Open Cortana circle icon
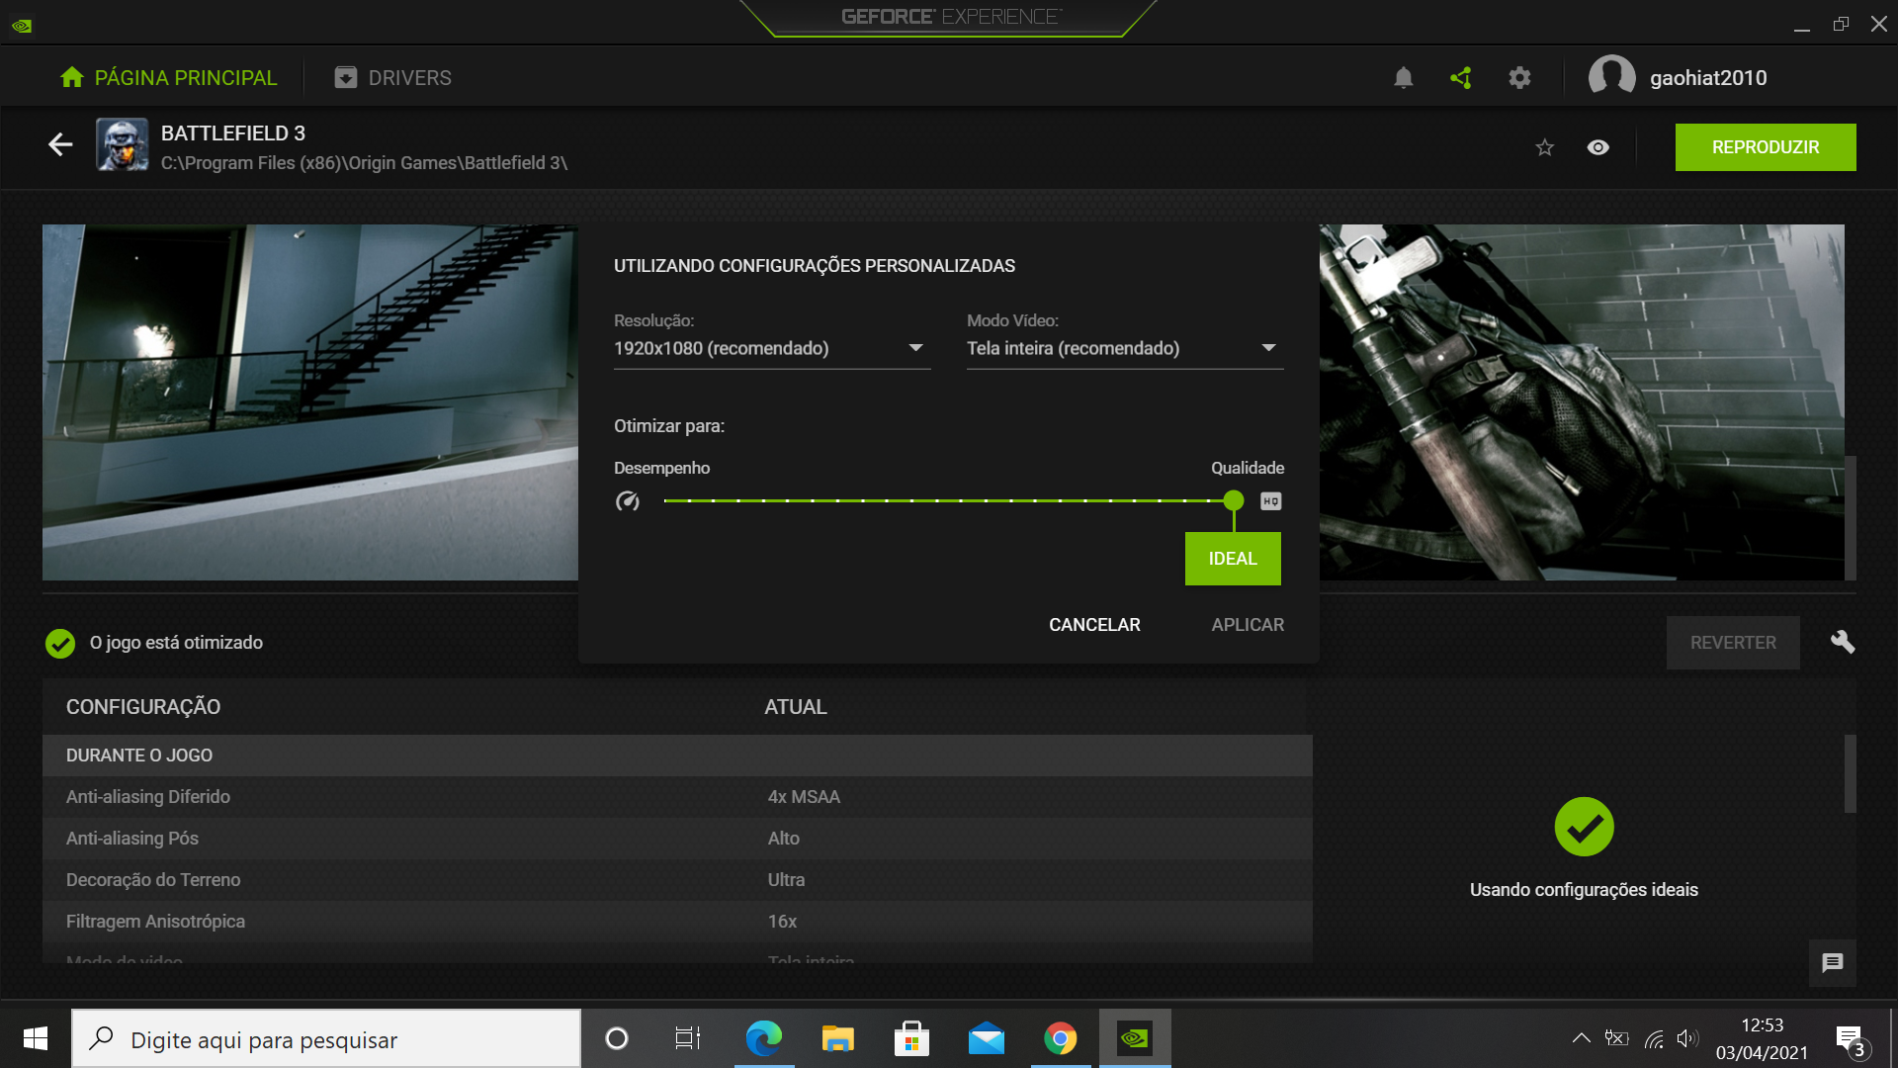The height and width of the screenshot is (1068, 1898). point(617,1038)
